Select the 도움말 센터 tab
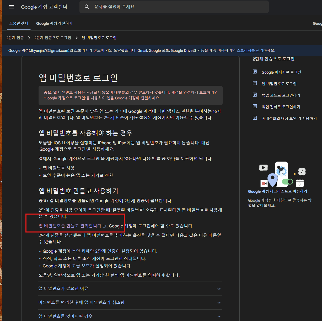 pos(19,23)
